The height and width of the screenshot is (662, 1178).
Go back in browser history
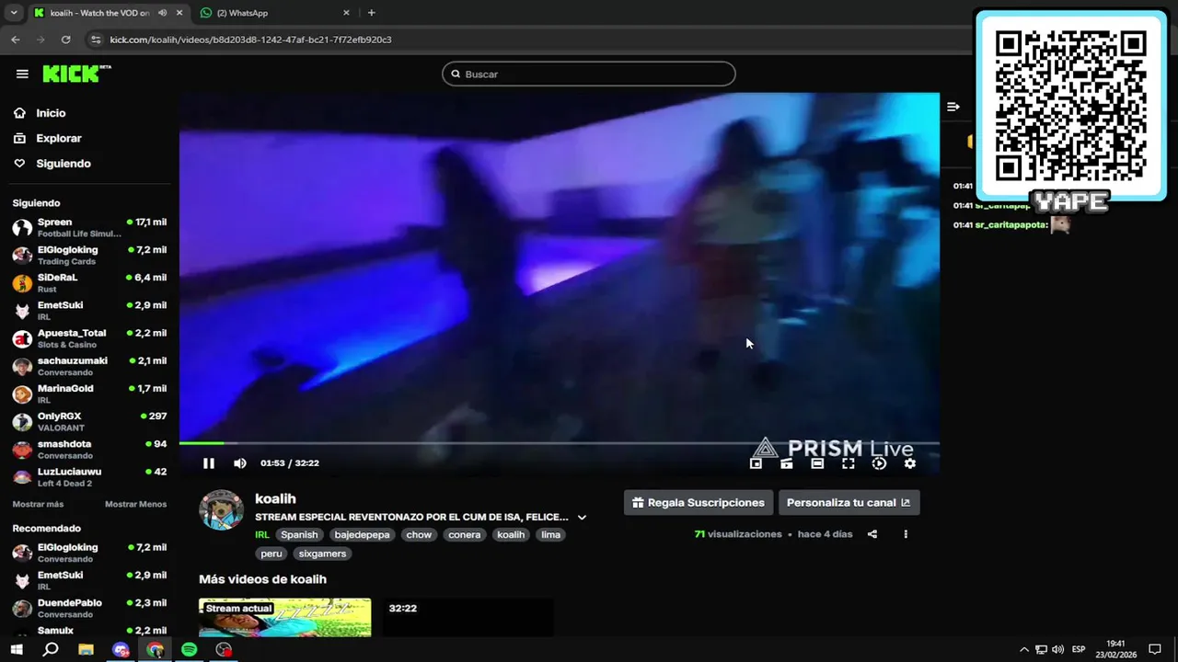16,40
